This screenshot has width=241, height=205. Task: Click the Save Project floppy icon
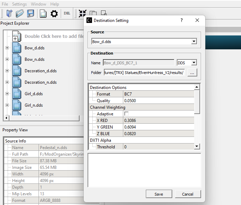point(31,14)
